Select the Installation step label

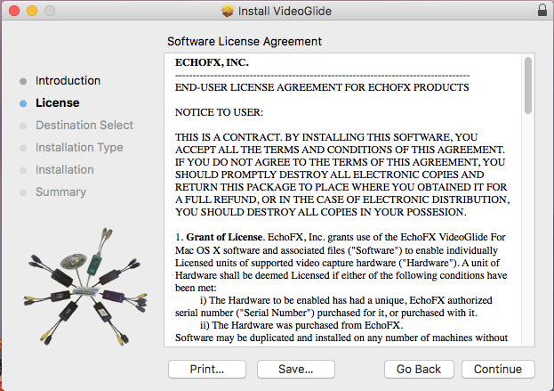pyautogui.click(x=64, y=170)
